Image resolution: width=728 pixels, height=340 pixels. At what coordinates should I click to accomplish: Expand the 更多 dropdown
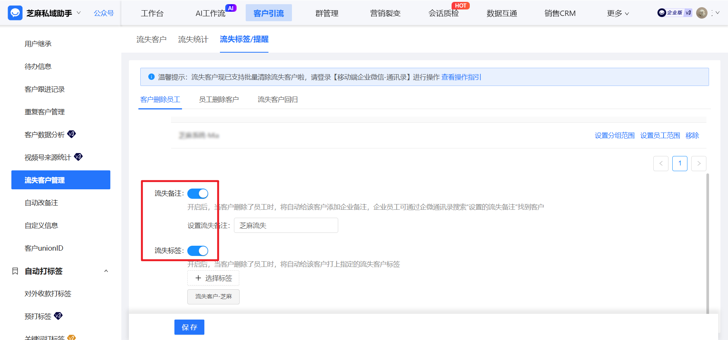(x=618, y=13)
